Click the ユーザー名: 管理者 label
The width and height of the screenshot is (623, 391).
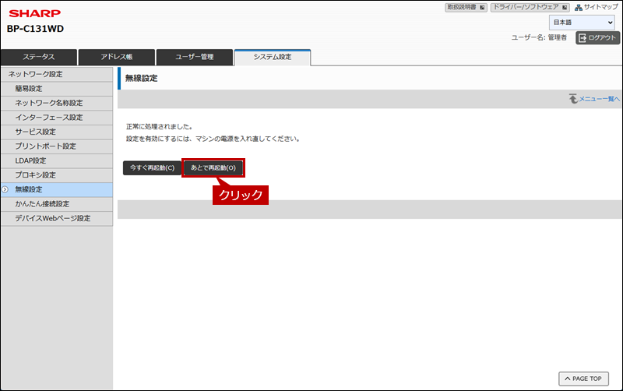point(539,37)
